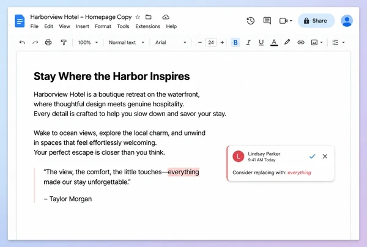
Task: Click the font size field showing 24
Action: pyautogui.click(x=211, y=43)
